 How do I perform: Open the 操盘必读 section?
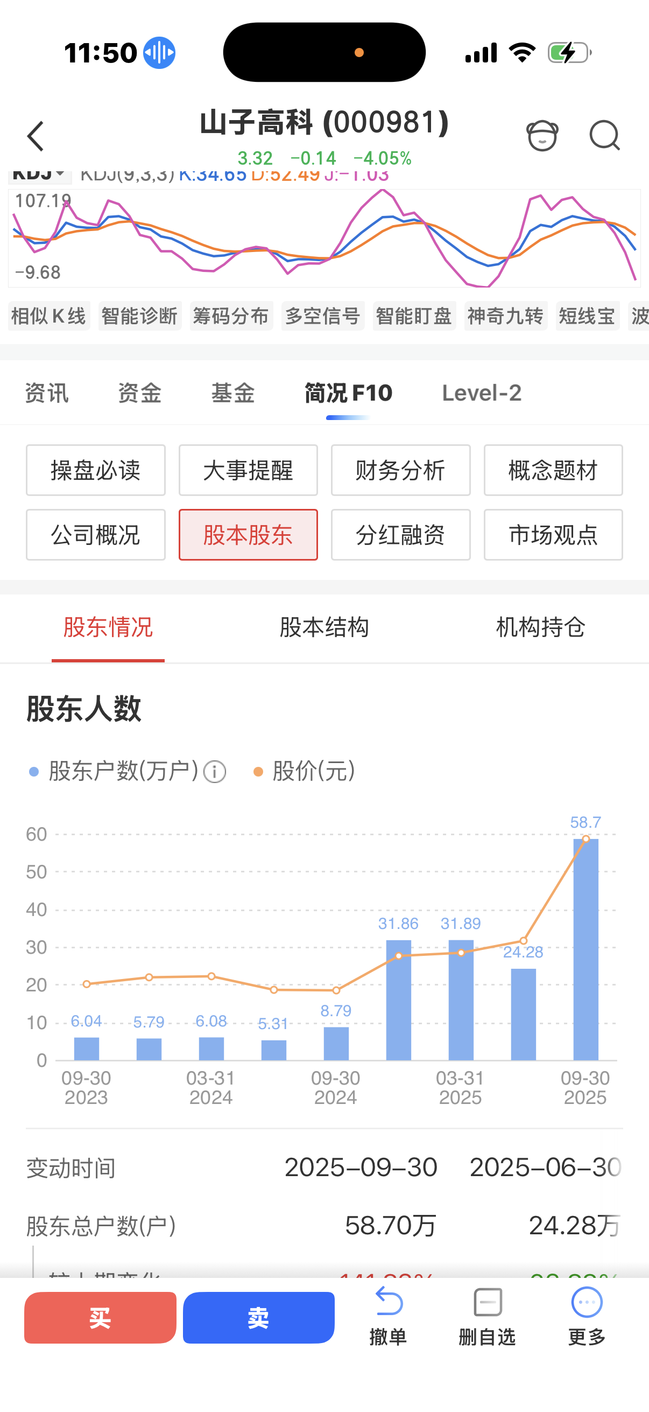96,470
